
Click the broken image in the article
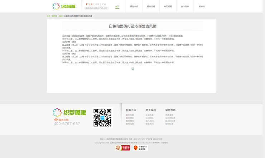pos(132,68)
